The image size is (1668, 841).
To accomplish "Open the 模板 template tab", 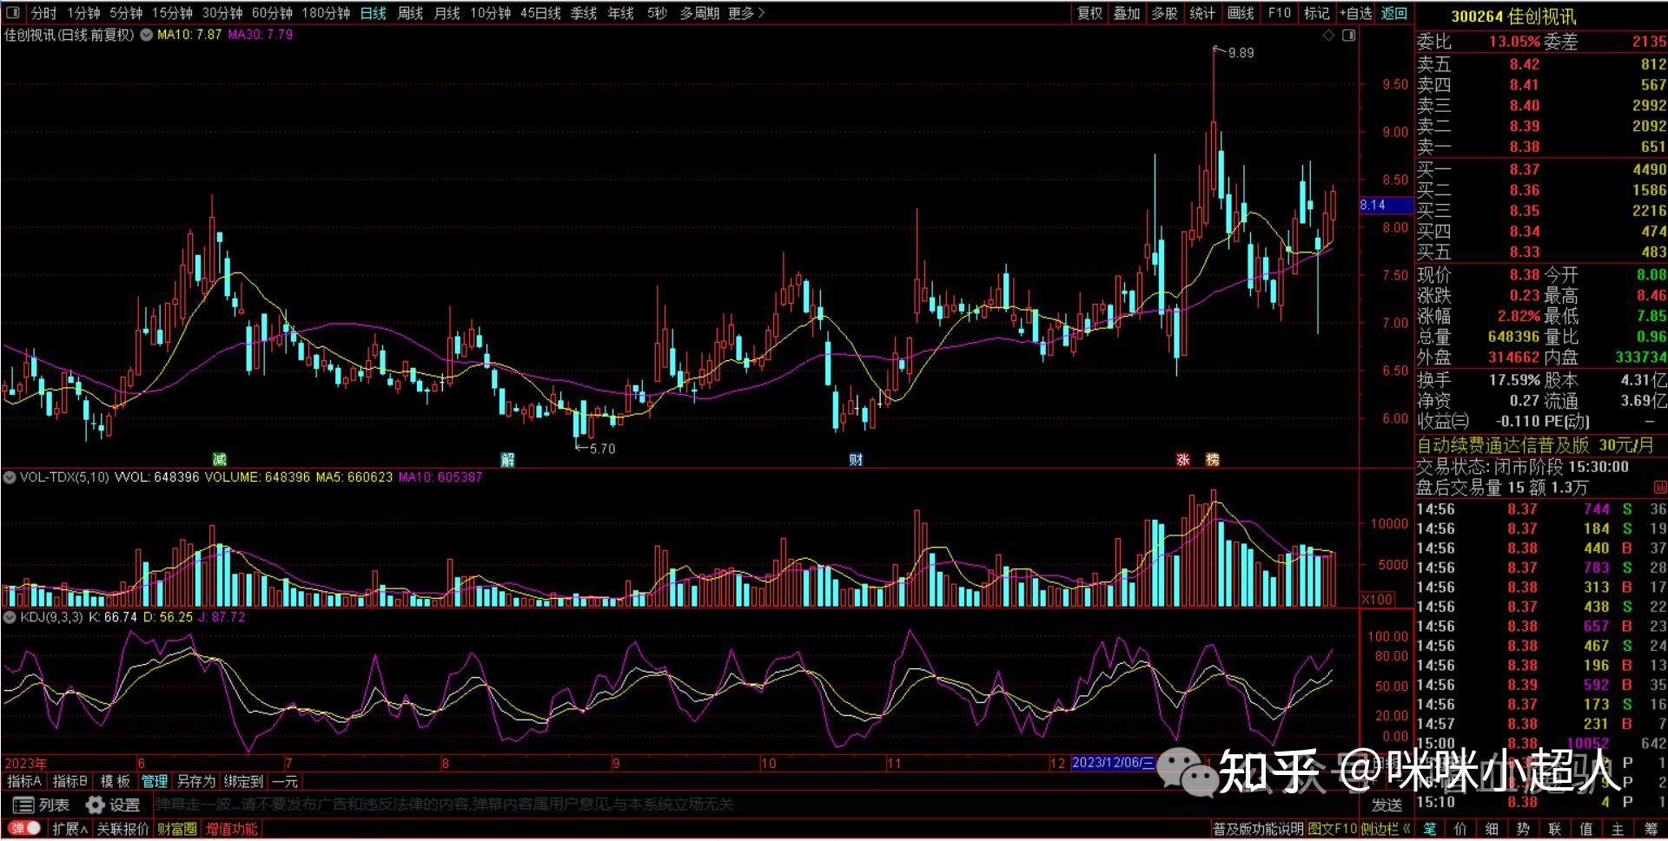I will pos(115,781).
